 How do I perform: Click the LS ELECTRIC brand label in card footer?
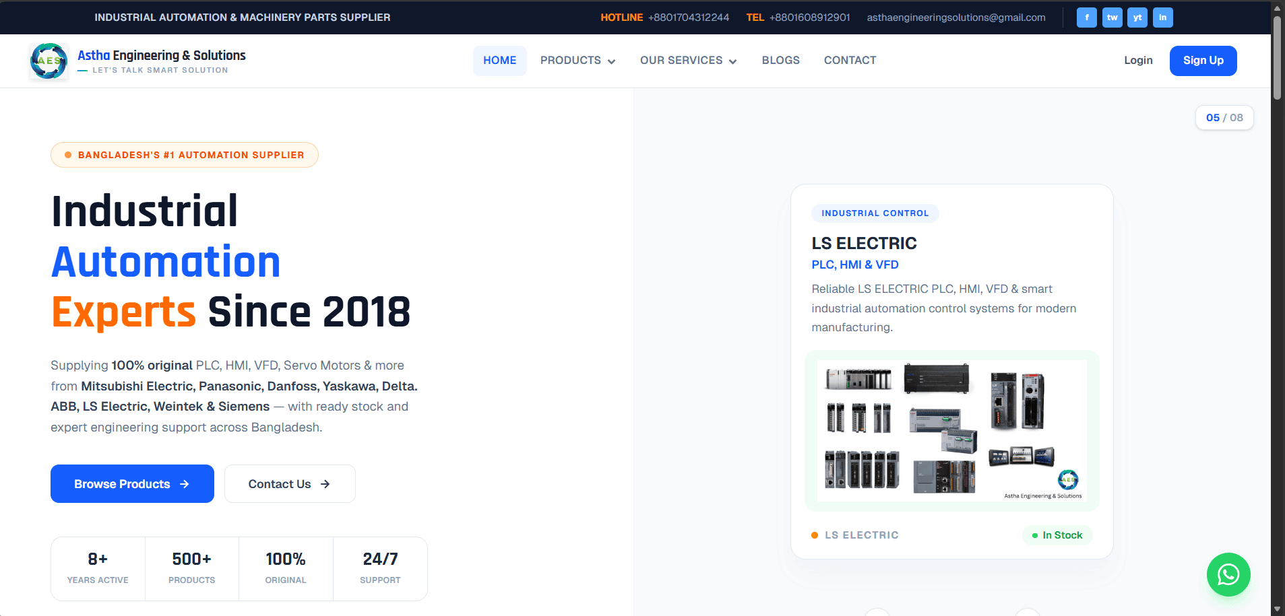click(x=862, y=535)
